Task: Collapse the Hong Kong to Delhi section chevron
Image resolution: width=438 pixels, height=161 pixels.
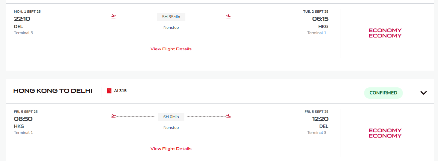Action: tap(424, 93)
